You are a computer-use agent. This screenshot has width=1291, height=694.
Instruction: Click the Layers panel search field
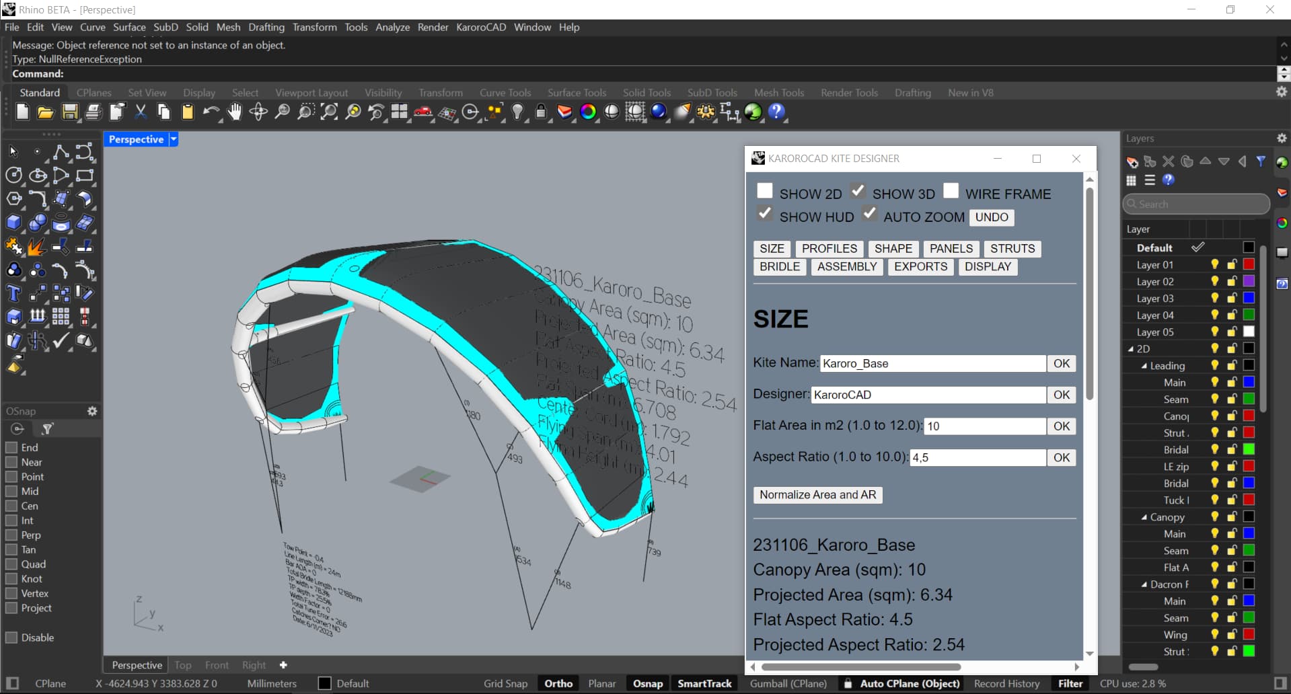[1196, 204]
